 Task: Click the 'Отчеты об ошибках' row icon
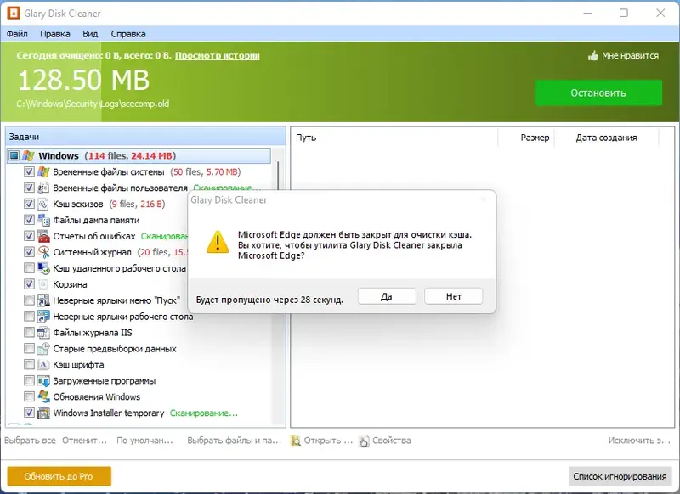click(x=43, y=236)
